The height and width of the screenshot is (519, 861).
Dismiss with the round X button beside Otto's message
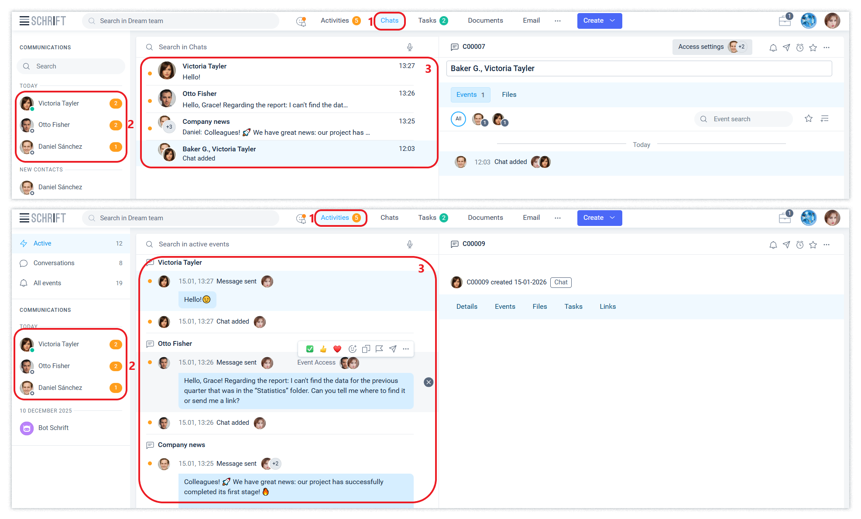click(x=429, y=382)
